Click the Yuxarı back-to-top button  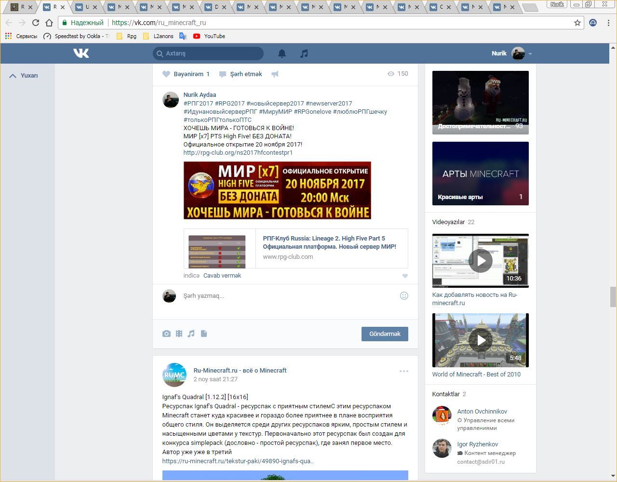[x=24, y=76]
